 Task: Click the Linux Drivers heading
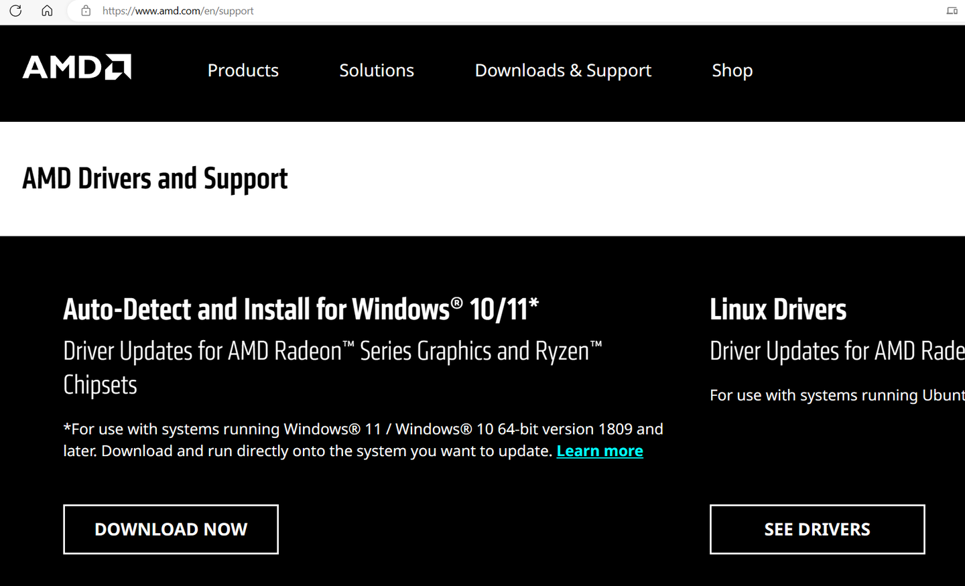(778, 309)
